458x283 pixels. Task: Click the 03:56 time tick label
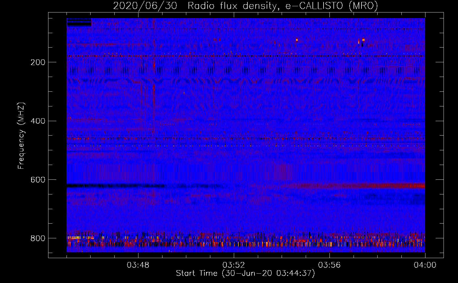tap(329, 265)
